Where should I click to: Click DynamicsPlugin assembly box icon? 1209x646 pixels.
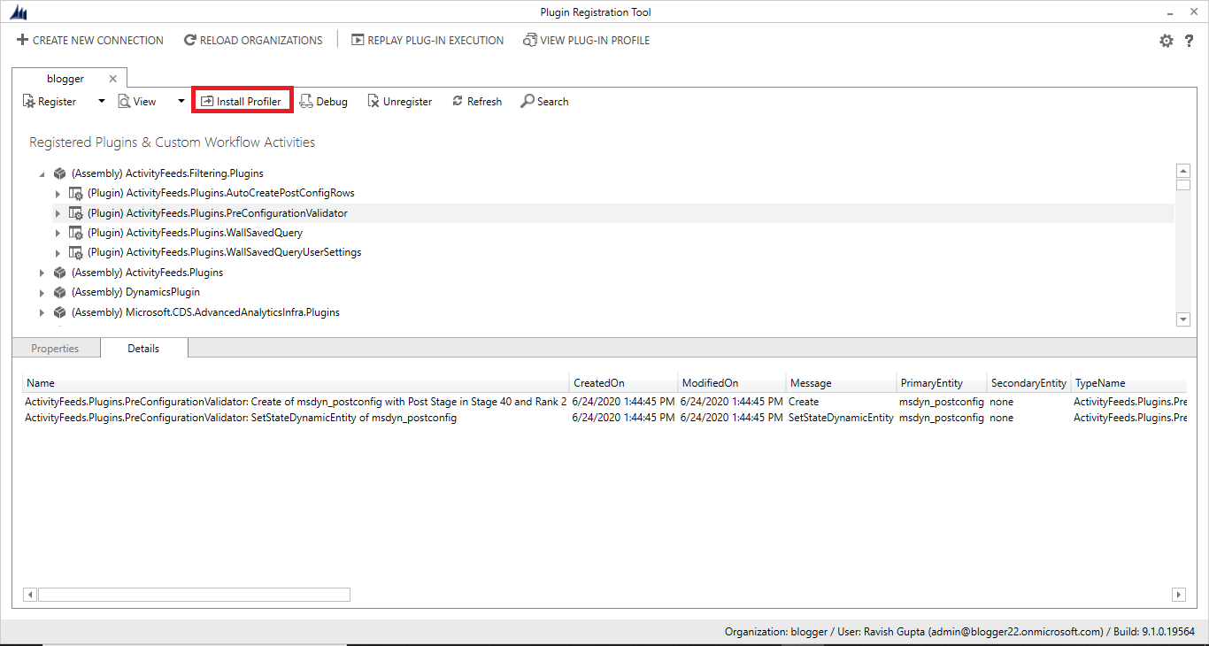pyautogui.click(x=60, y=292)
